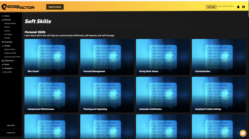
Task: Open Create label in sidebar
Action: 7,46
